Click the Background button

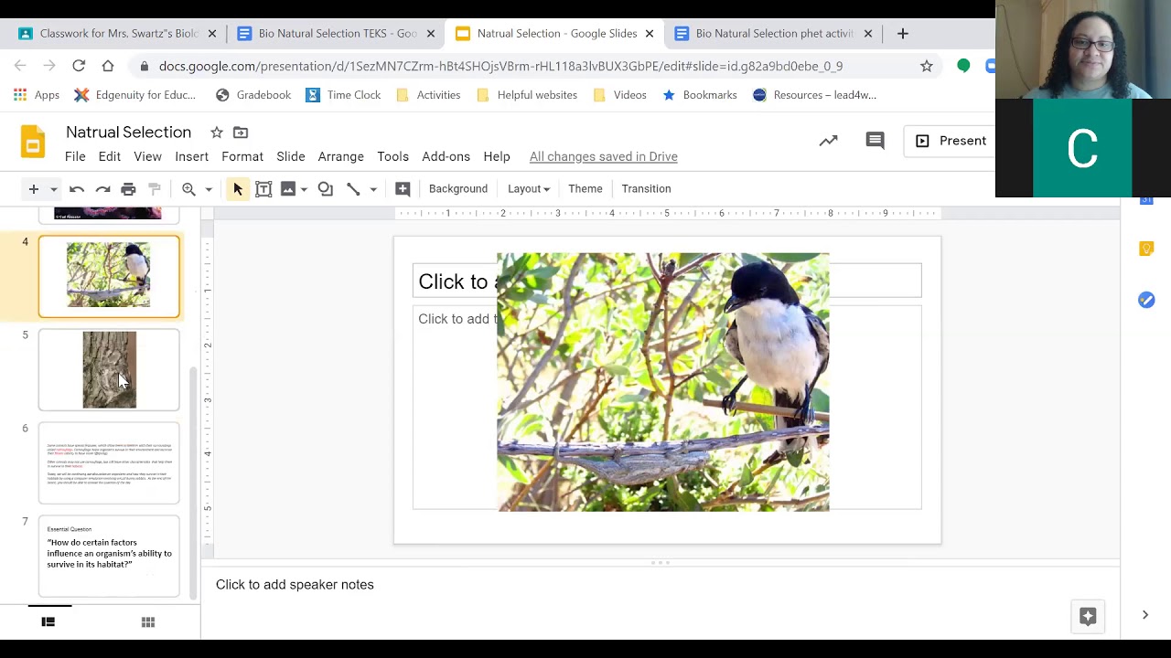[458, 189]
